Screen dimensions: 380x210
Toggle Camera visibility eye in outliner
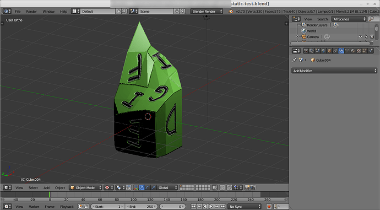click(x=360, y=36)
